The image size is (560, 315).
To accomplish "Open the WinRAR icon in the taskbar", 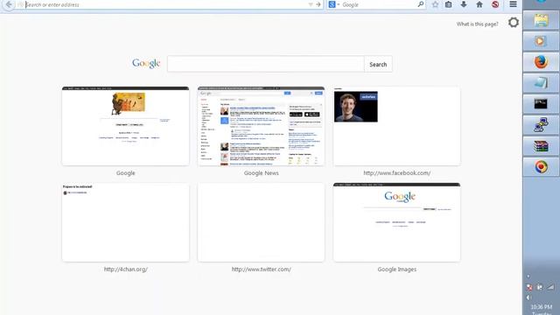I will (x=541, y=146).
